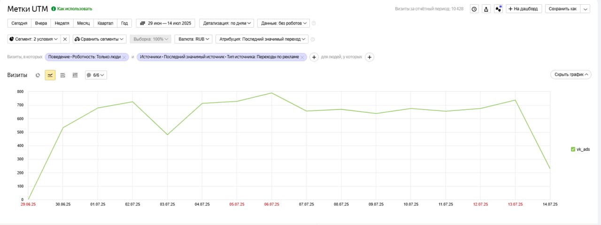Select the 'Квартал' period tab
The image size is (601, 225).
point(106,23)
